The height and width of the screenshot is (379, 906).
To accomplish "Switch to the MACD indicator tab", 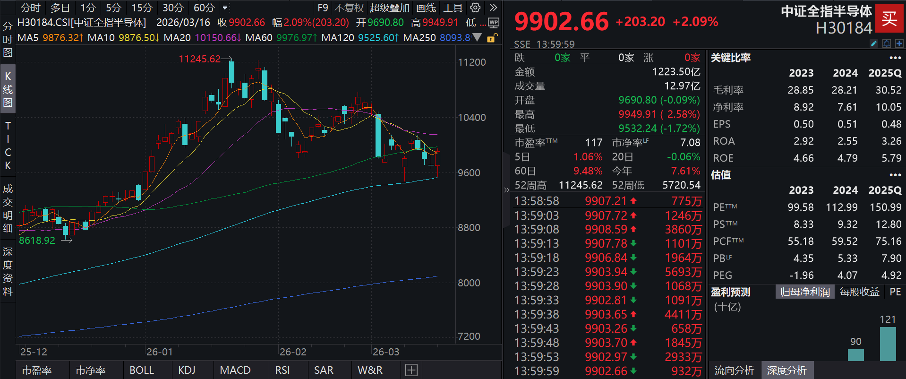I will pos(235,370).
